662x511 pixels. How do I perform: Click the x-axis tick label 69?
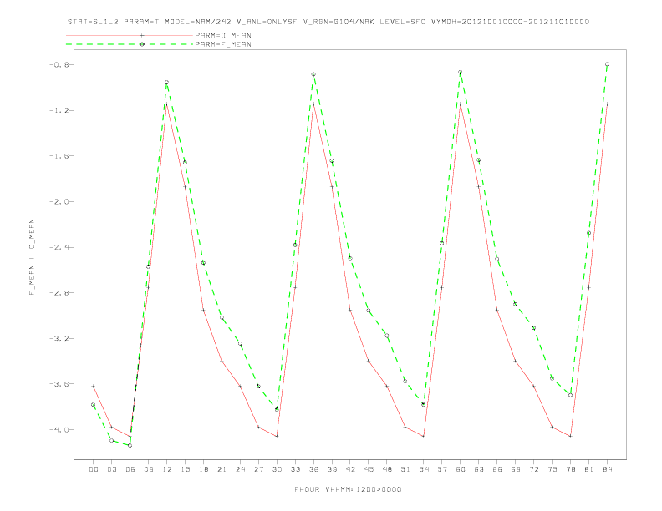coord(516,469)
